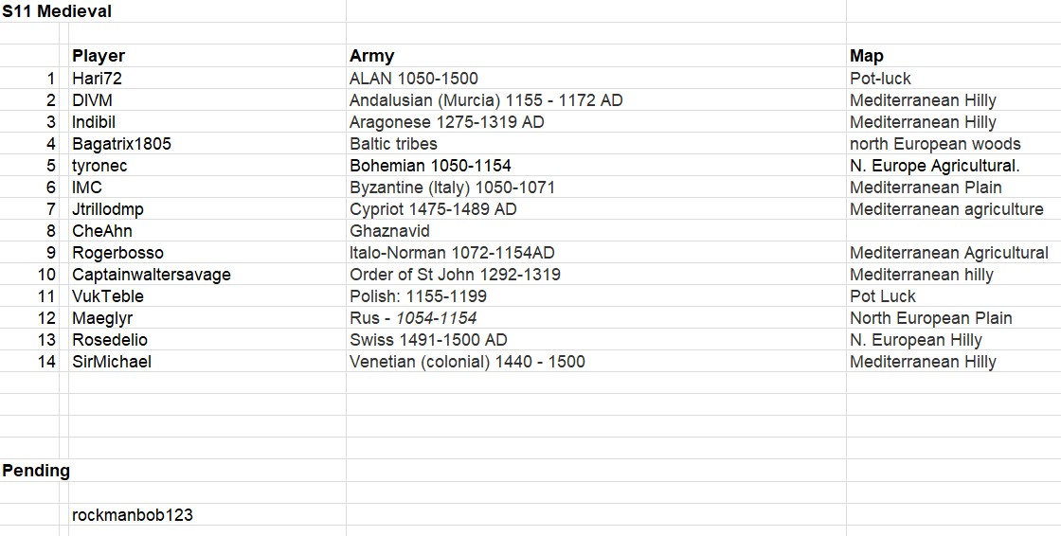Screen dimensions: 1061x536
Task: Click the Ghaznavid army cell
Action: (596, 231)
